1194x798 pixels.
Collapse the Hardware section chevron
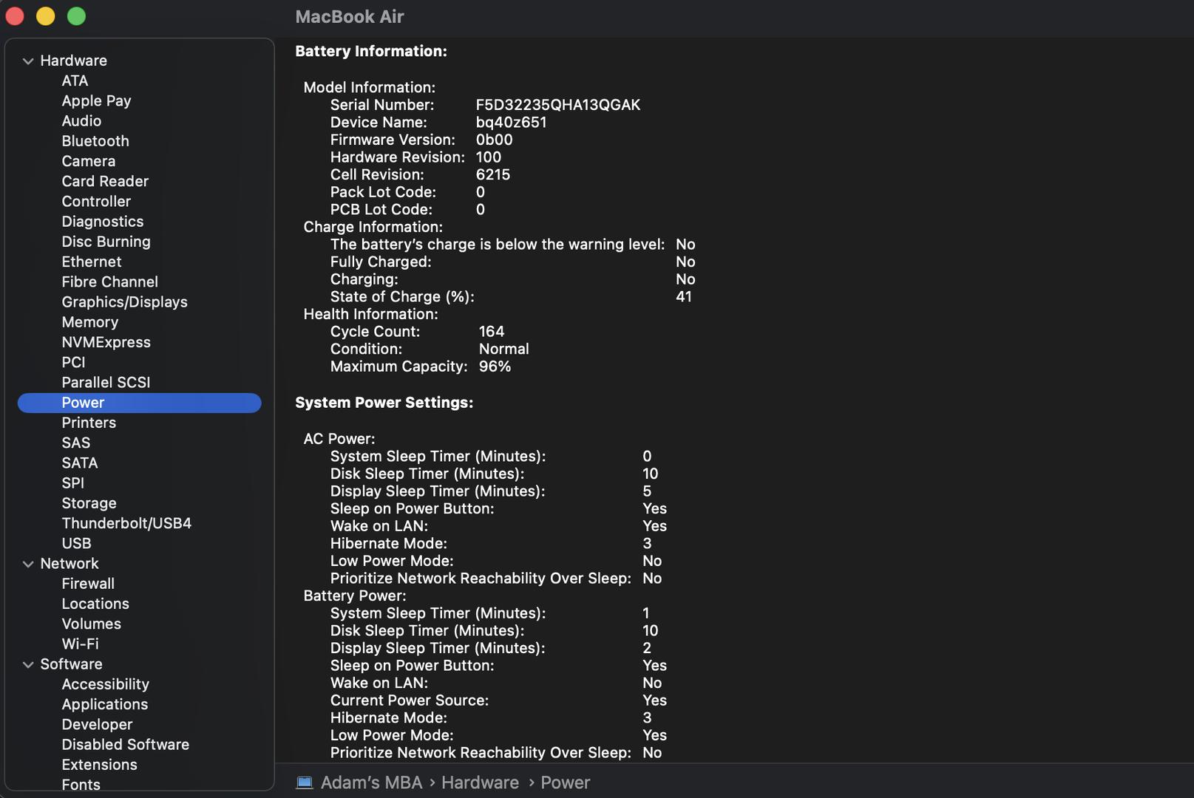tap(28, 61)
